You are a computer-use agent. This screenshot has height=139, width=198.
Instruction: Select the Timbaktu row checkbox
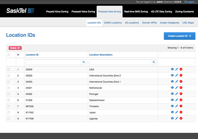9,107
